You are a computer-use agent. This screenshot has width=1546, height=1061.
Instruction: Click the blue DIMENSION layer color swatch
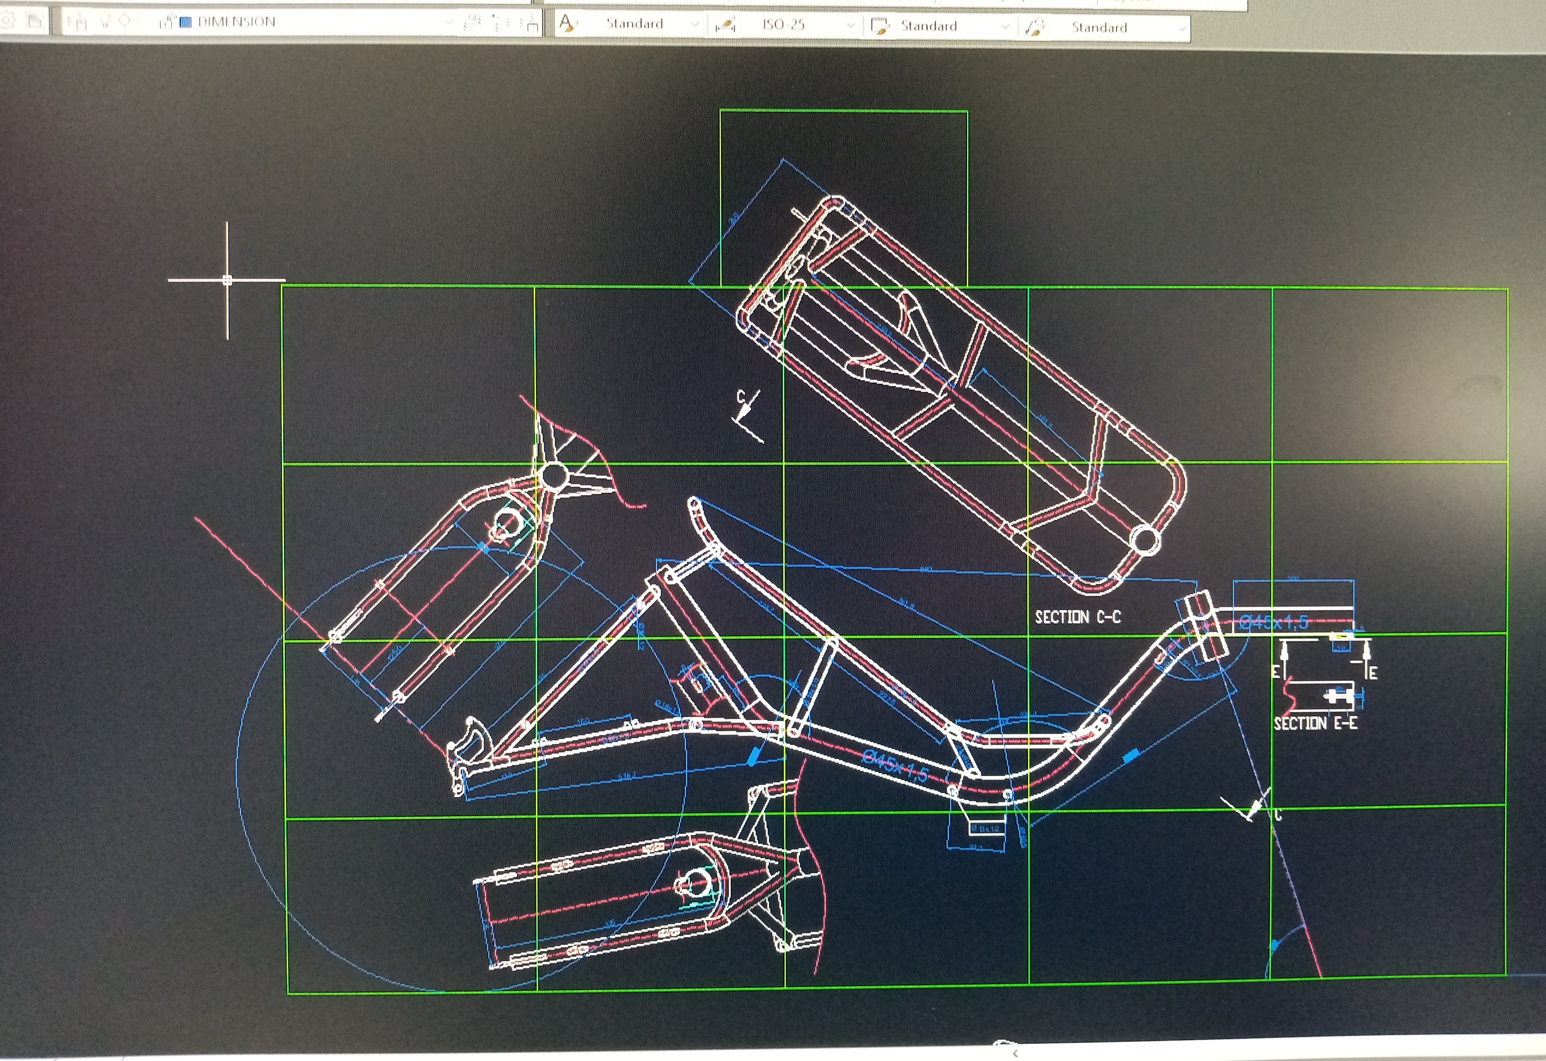[186, 22]
